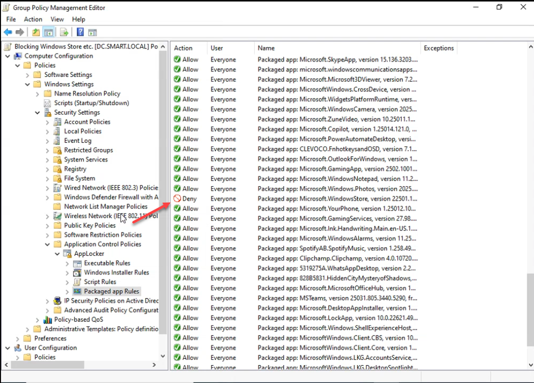Screen dimensions: 534x383
Task: Expand the Policy-based QoS node
Action: point(38,320)
